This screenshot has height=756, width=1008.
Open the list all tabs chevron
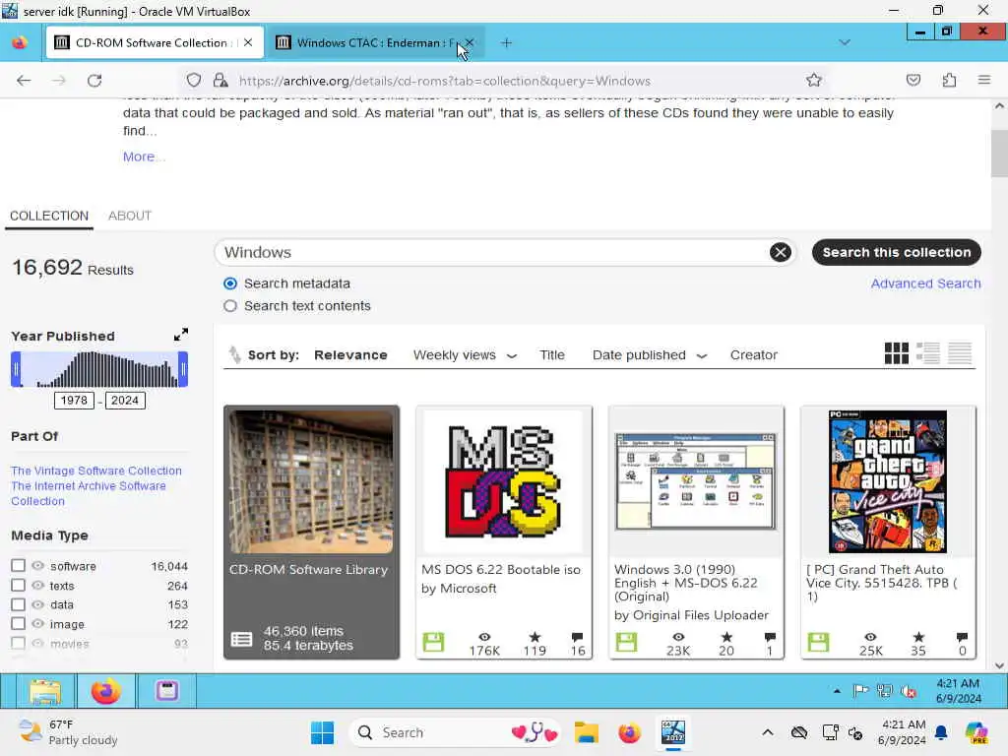(x=844, y=42)
